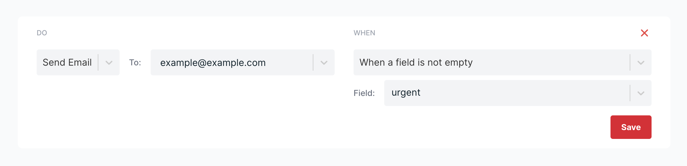The image size is (687, 166).
Task: Click the divider inside the condition dropdown
Action: [630, 62]
